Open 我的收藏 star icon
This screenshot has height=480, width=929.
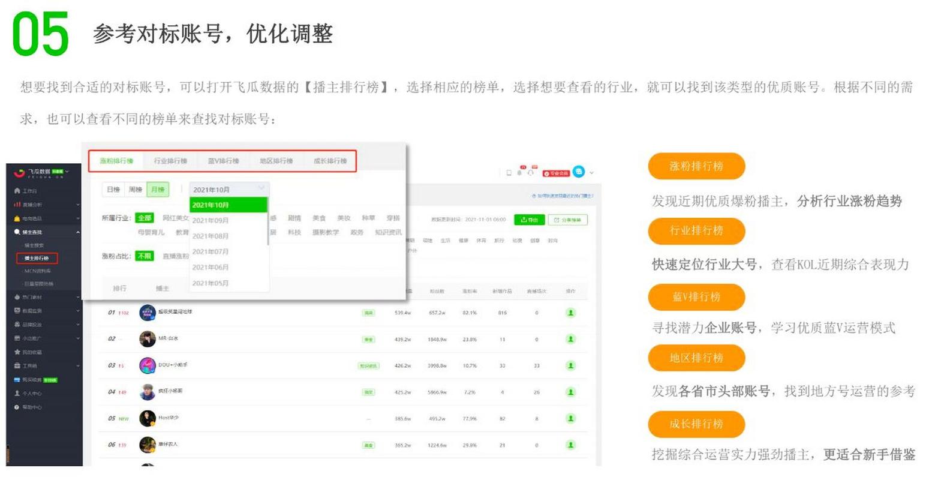pyautogui.click(x=17, y=352)
